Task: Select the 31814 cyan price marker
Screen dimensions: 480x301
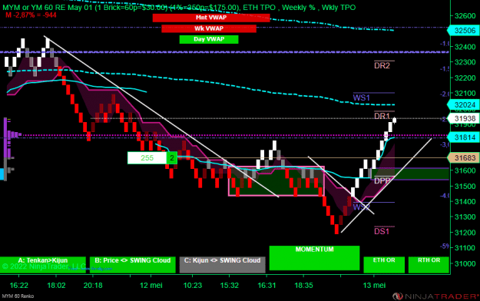Action: pyautogui.click(x=463, y=137)
